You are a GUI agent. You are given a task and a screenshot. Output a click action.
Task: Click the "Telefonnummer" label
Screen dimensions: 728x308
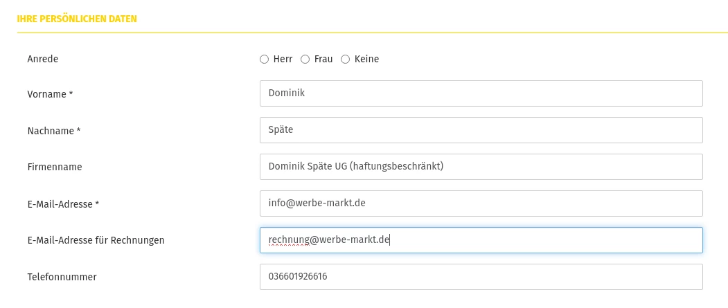point(62,277)
